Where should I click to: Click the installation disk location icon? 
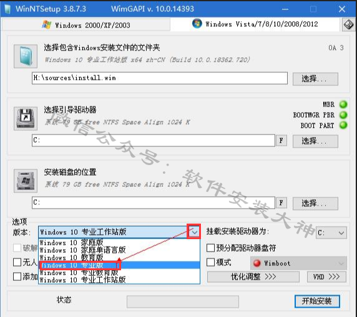pyautogui.click(x=26, y=181)
